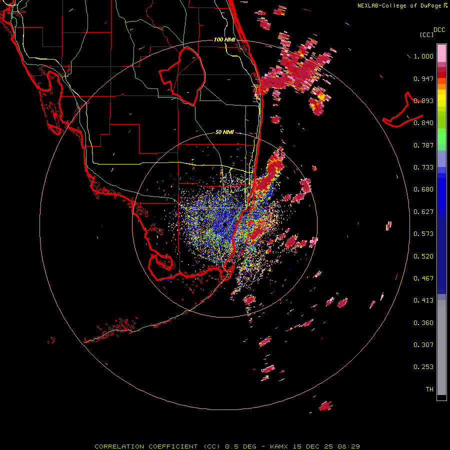Select the 0.893 scale value
The width and height of the screenshot is (450, 450).
[423, 100]
